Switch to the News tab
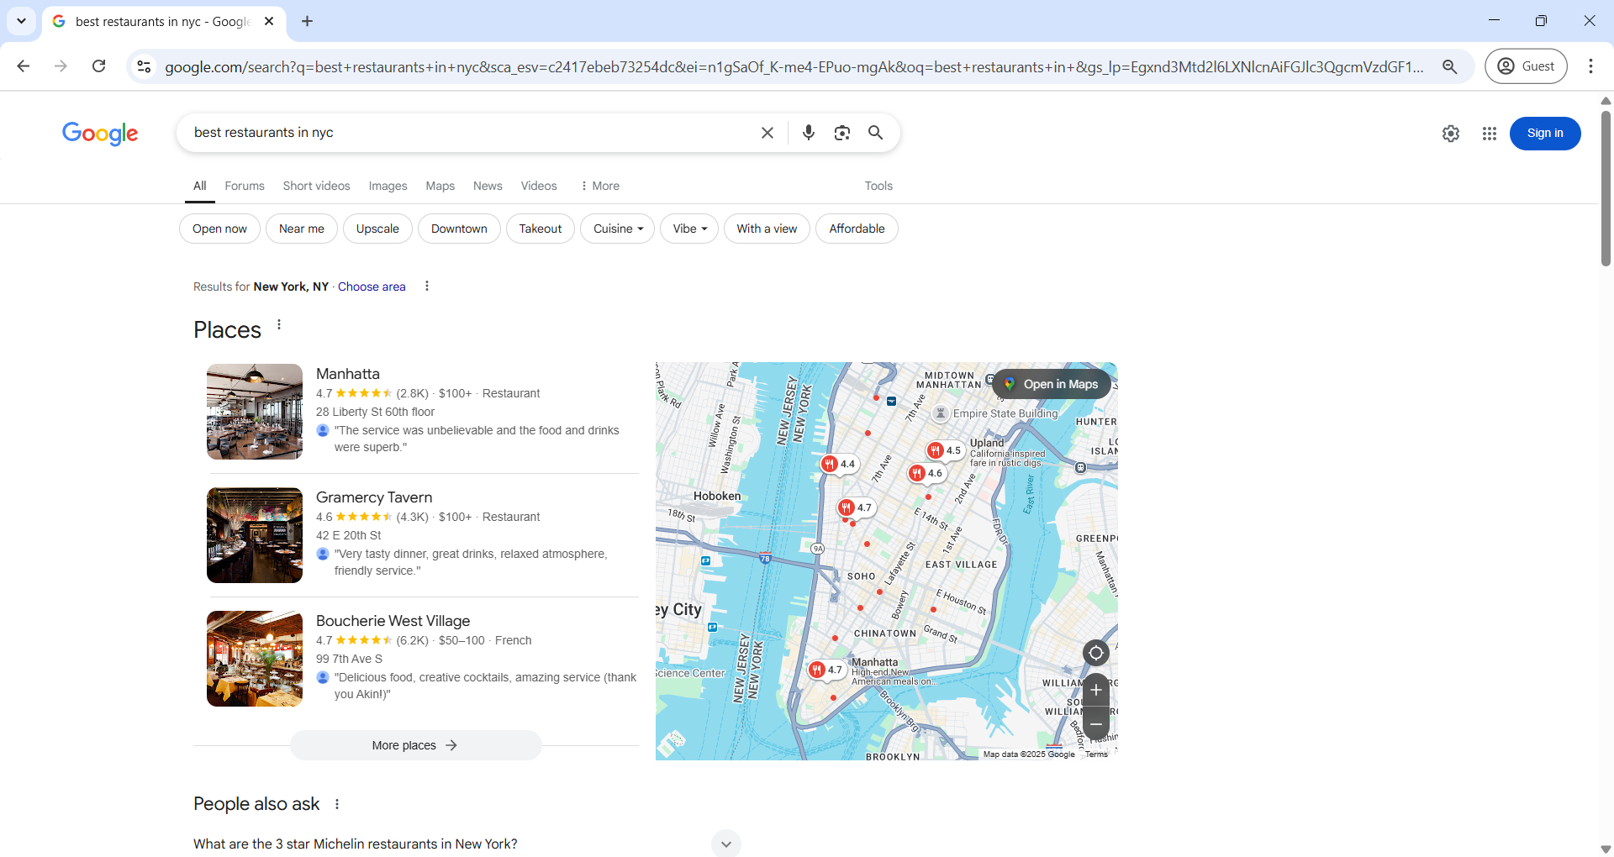Image resolution: width=1614 pixels, height=857 pixels. click(488, 186)
